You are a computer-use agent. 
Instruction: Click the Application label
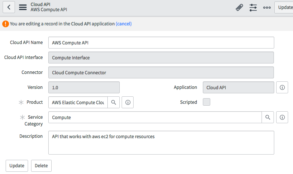click(x=185, y=87)
